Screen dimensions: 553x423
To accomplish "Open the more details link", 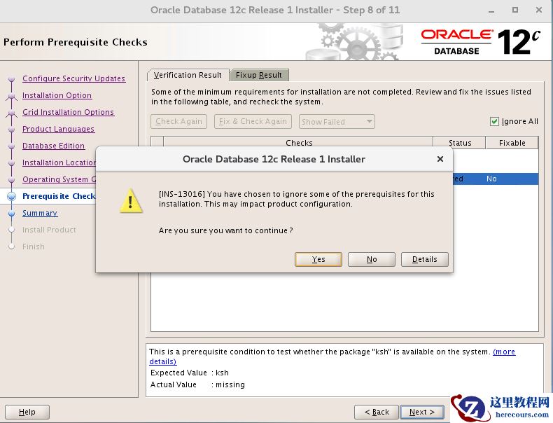I will pos(504,352).
